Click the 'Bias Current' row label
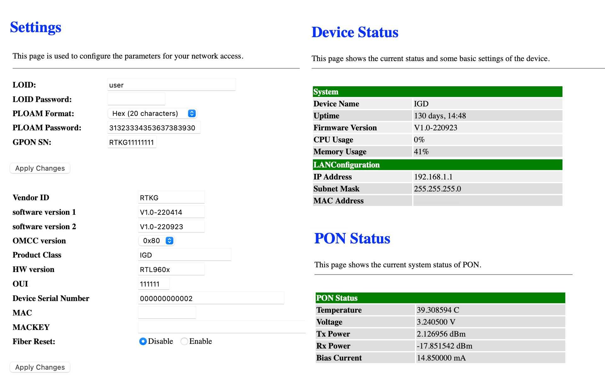The height and width of the screenshot is (392, 605). point(339,358)
